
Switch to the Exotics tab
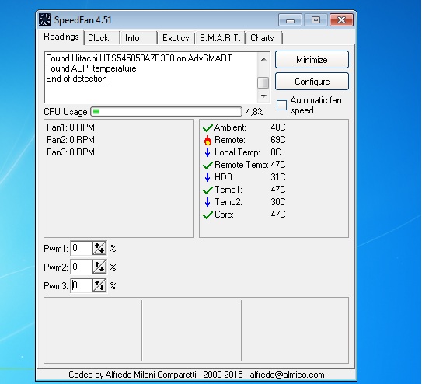(176, 38)
